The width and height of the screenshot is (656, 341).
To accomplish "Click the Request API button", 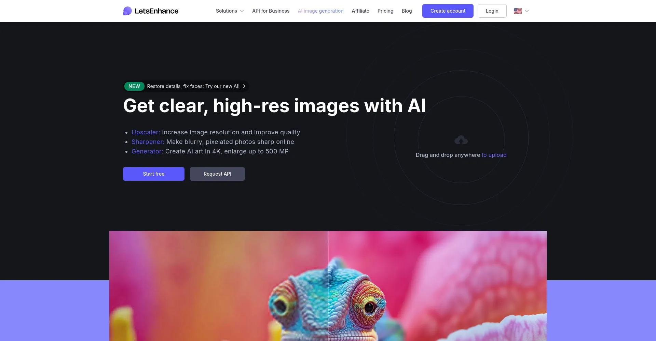I will click(x=217, y=174).
